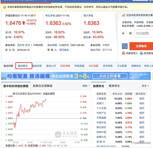Click the 12.52% holding ratio value

(118, 99)
